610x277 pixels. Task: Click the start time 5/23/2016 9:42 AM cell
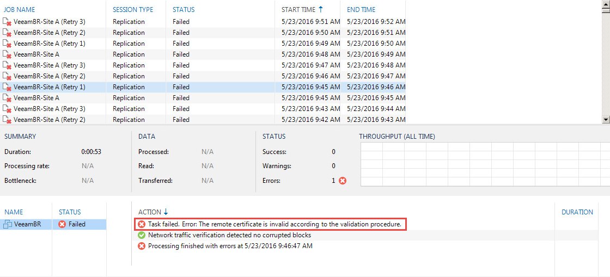coord(311,120)
